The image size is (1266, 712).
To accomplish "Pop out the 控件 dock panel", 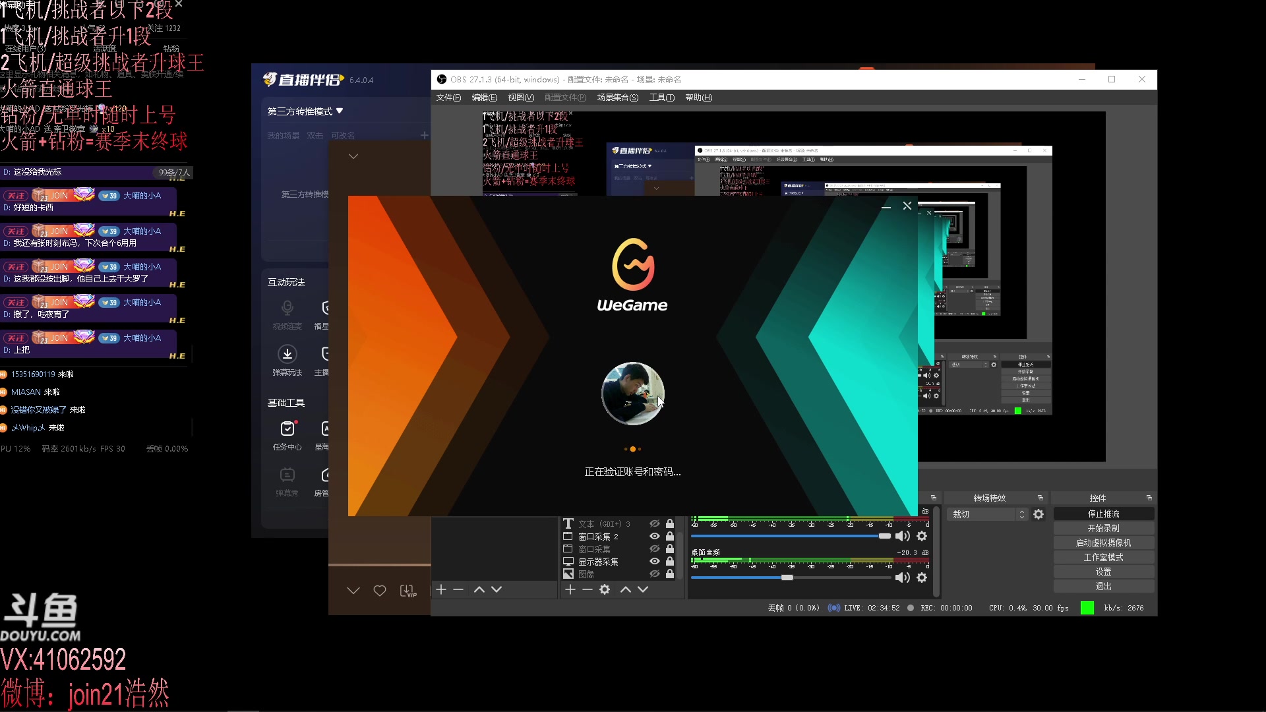I will [x=1149, y=498].
